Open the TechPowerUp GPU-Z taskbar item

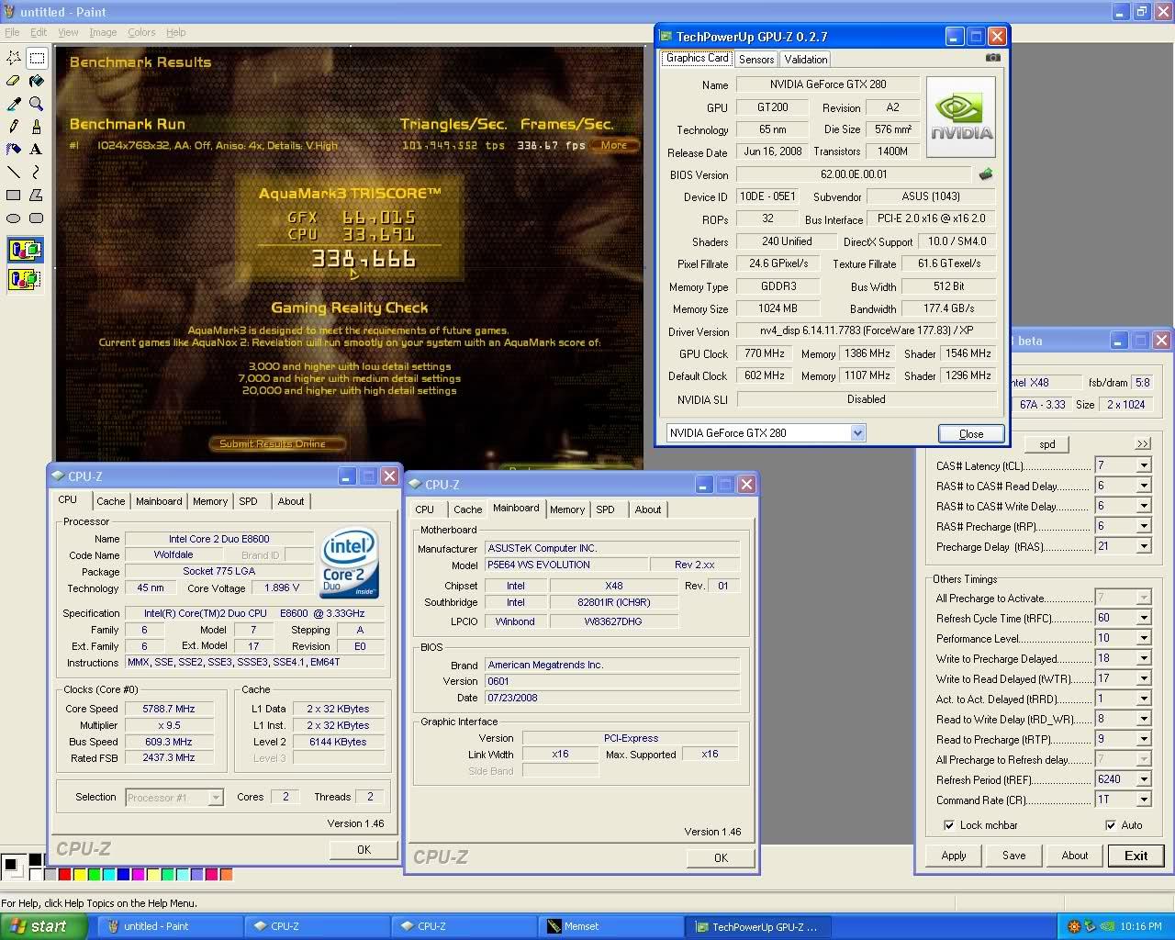tap(757, 926)
